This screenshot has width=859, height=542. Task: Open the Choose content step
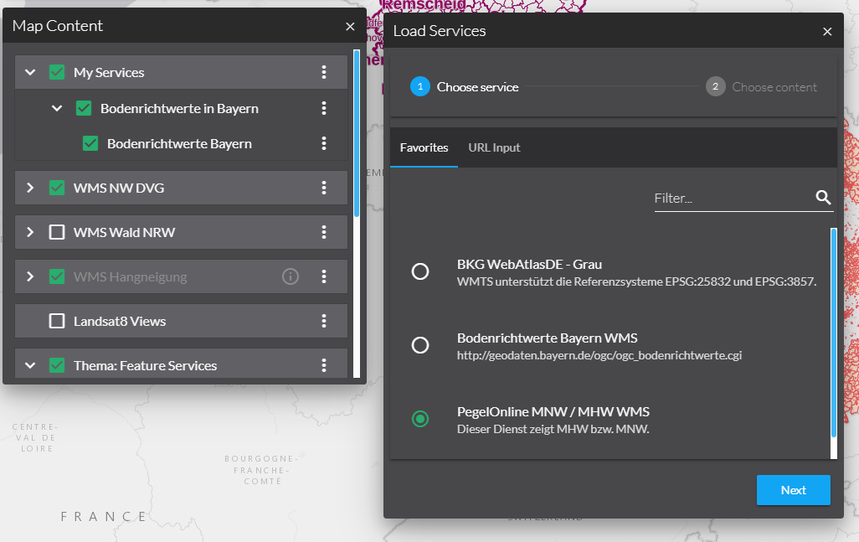point(762,86)
